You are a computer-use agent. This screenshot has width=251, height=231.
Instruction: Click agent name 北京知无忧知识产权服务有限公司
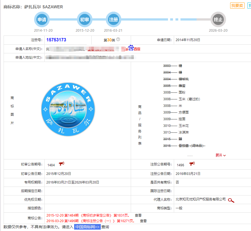[x=200, y=199]
